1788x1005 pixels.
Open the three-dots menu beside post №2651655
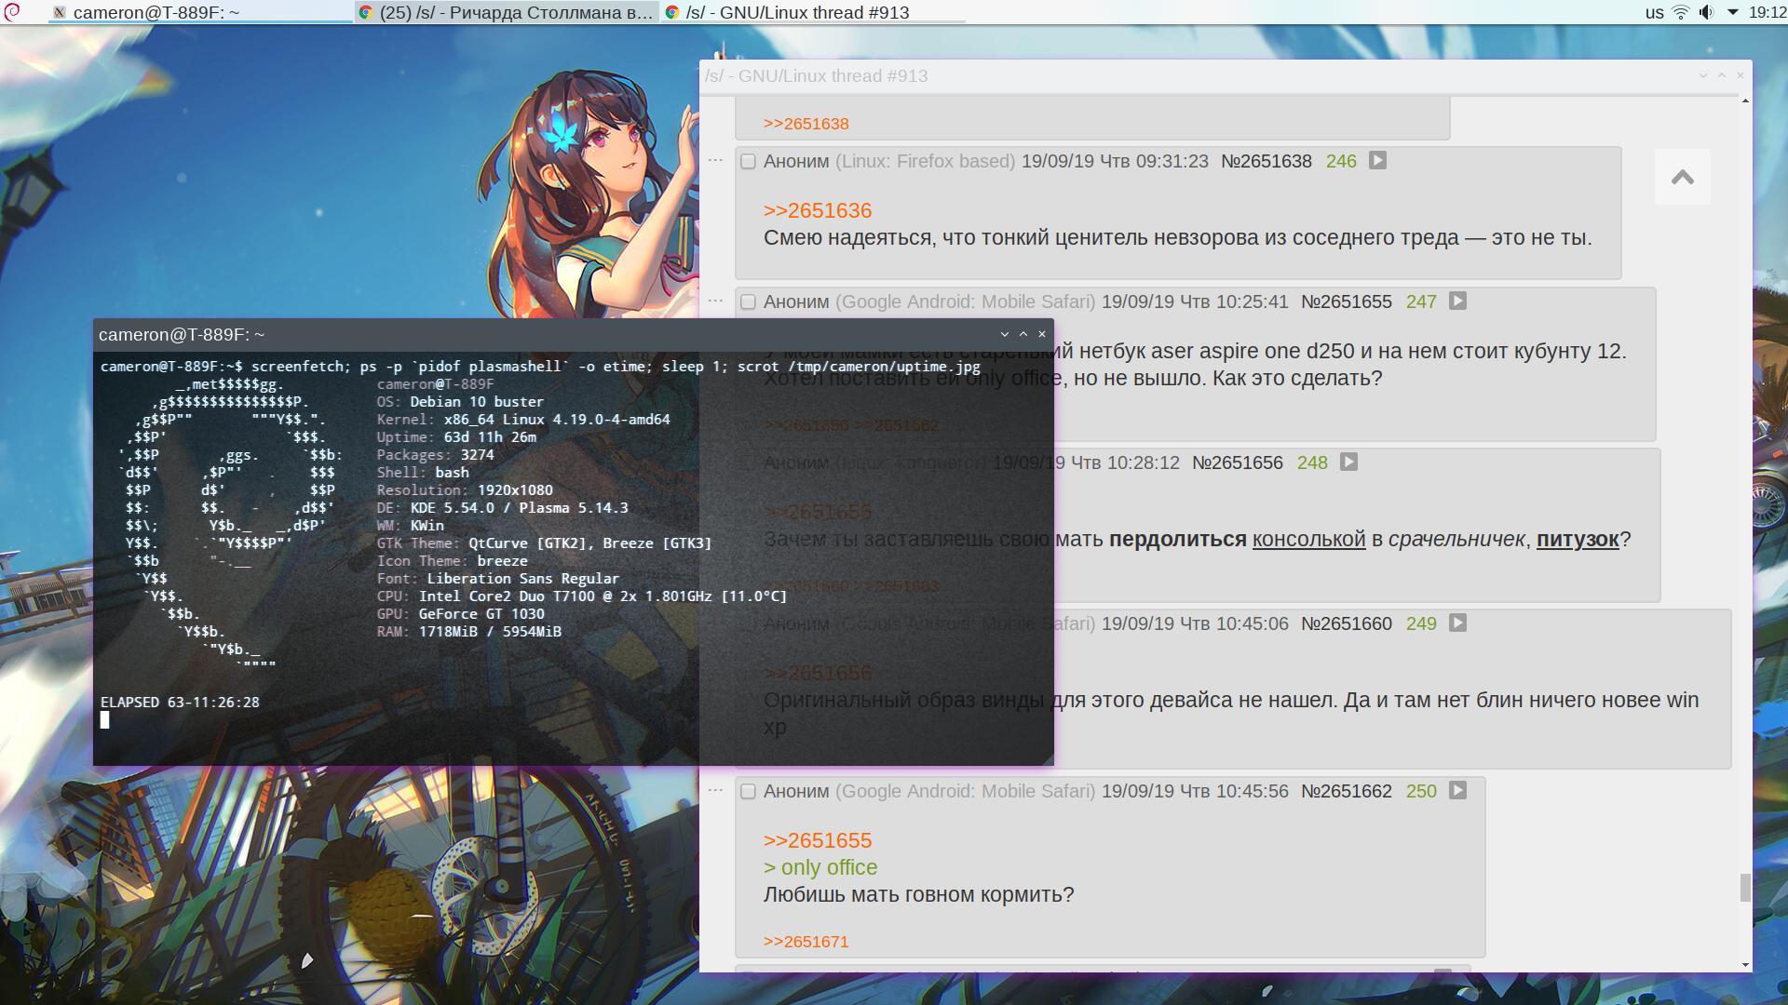715,301
